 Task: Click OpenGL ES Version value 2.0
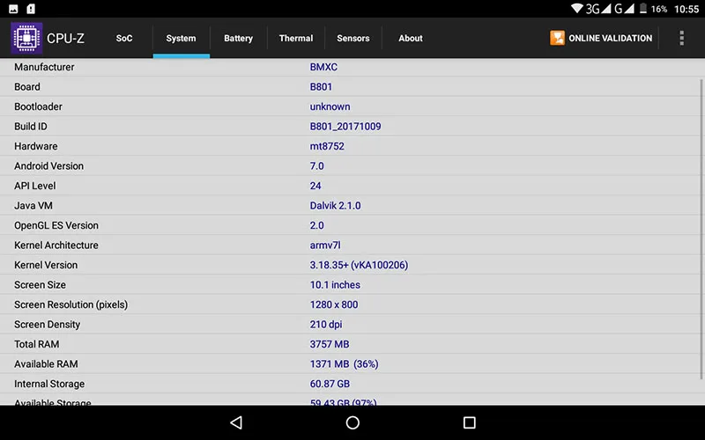click(316, 225)
